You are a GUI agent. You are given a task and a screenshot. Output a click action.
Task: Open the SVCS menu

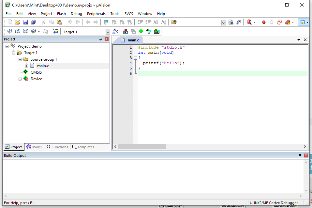pos(129,14)
